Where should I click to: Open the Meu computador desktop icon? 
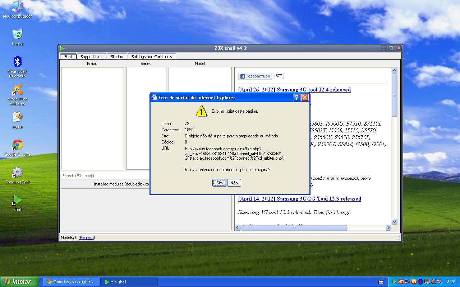pos(17,10)
